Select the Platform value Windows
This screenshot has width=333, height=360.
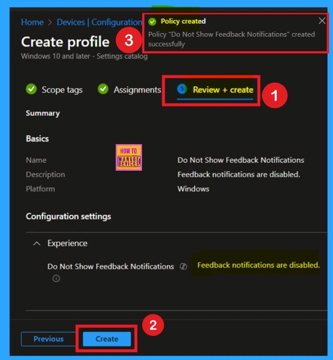pyautogui.click(x=193, y=189)
